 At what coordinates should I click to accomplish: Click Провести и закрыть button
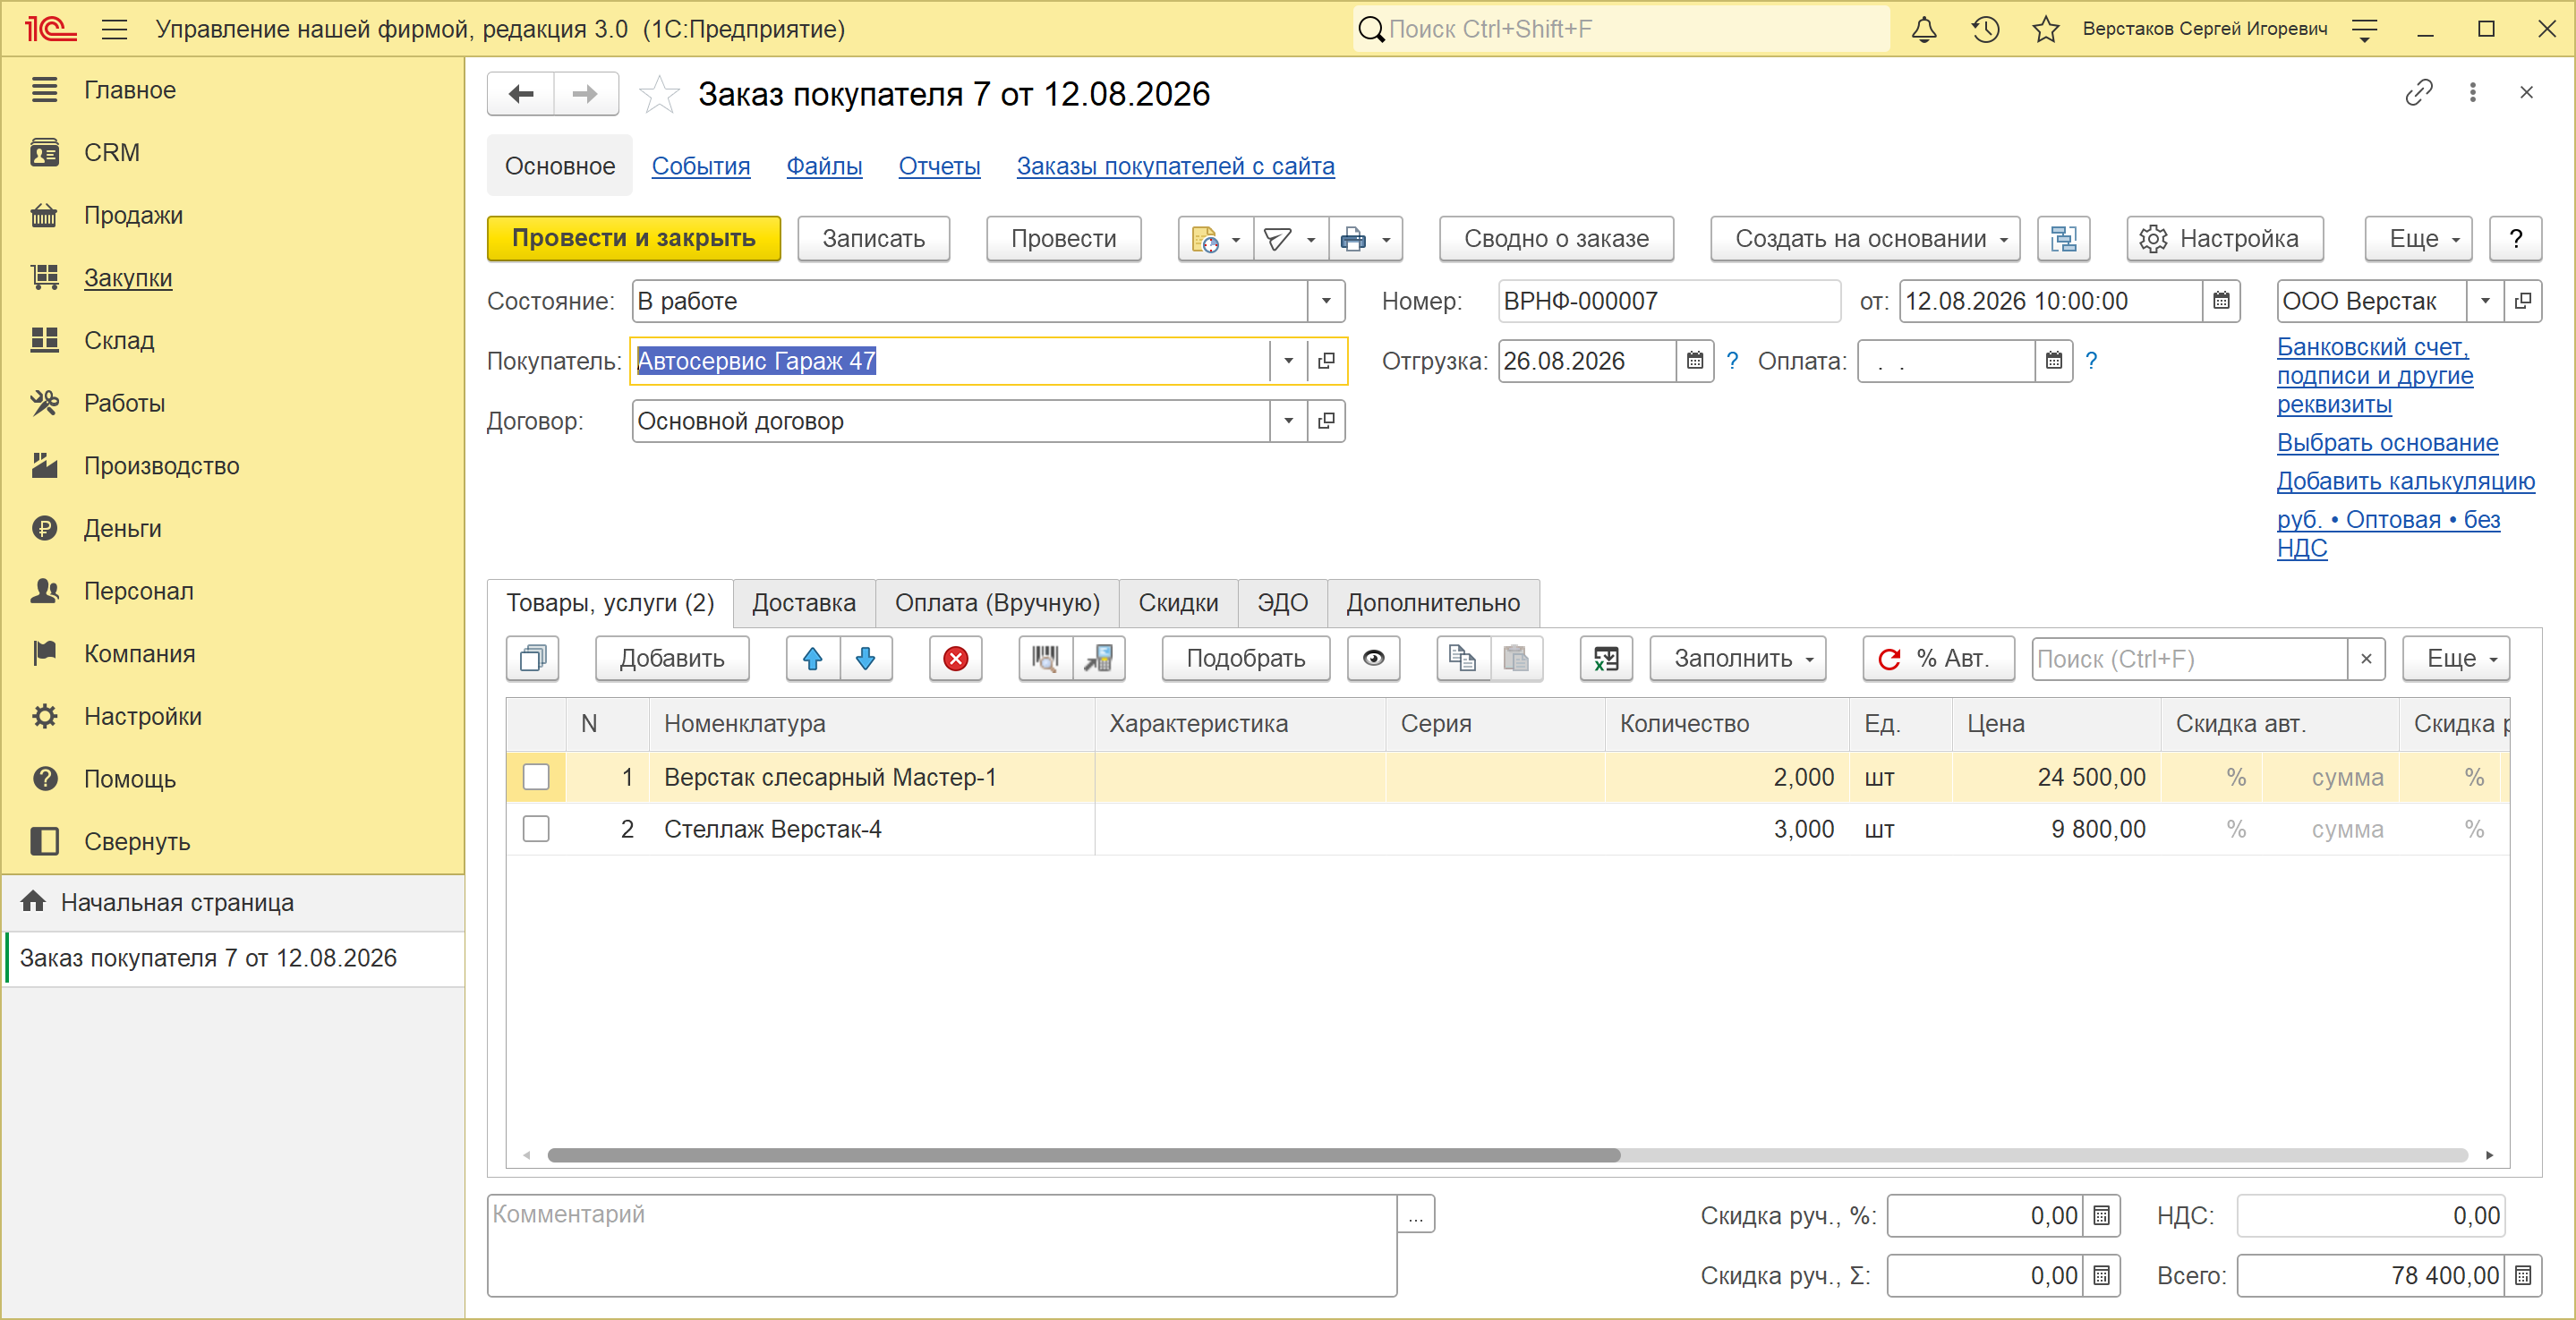[634, 239]
